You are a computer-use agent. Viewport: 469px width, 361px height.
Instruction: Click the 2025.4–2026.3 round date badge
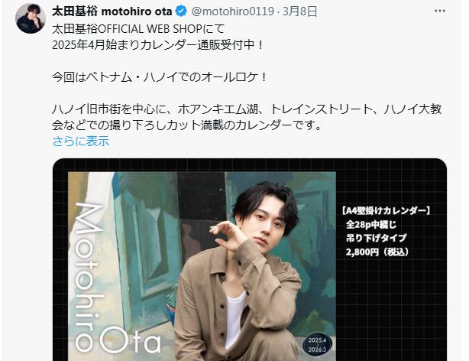(x=317, y=344)
